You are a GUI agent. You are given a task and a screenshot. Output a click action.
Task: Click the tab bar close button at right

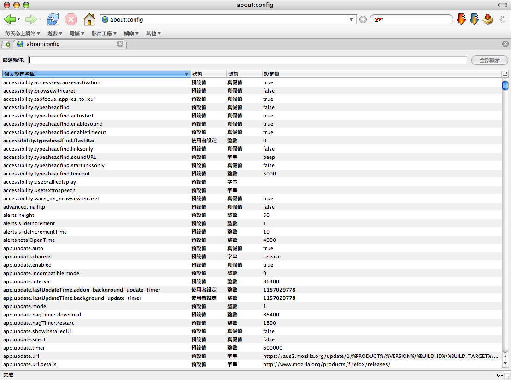(505, 44)
